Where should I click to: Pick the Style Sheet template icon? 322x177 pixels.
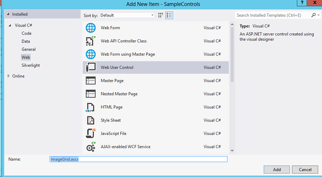pyautogui.click(x=91, y=120)
